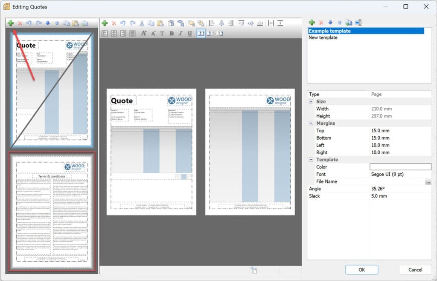Edit the Top margin value 15.0 mm
The width and height of the screenshot is (437, 281).
pyautogui.click(x=400, y=131)
